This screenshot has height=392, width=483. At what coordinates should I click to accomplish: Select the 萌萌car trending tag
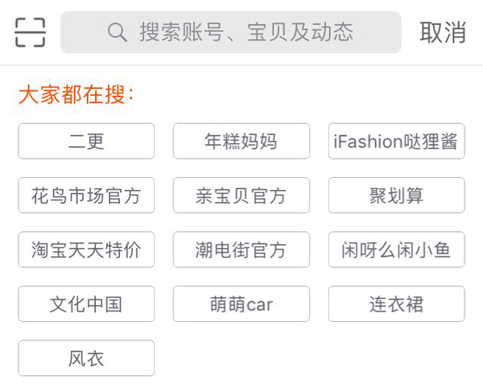click(242, 304)
